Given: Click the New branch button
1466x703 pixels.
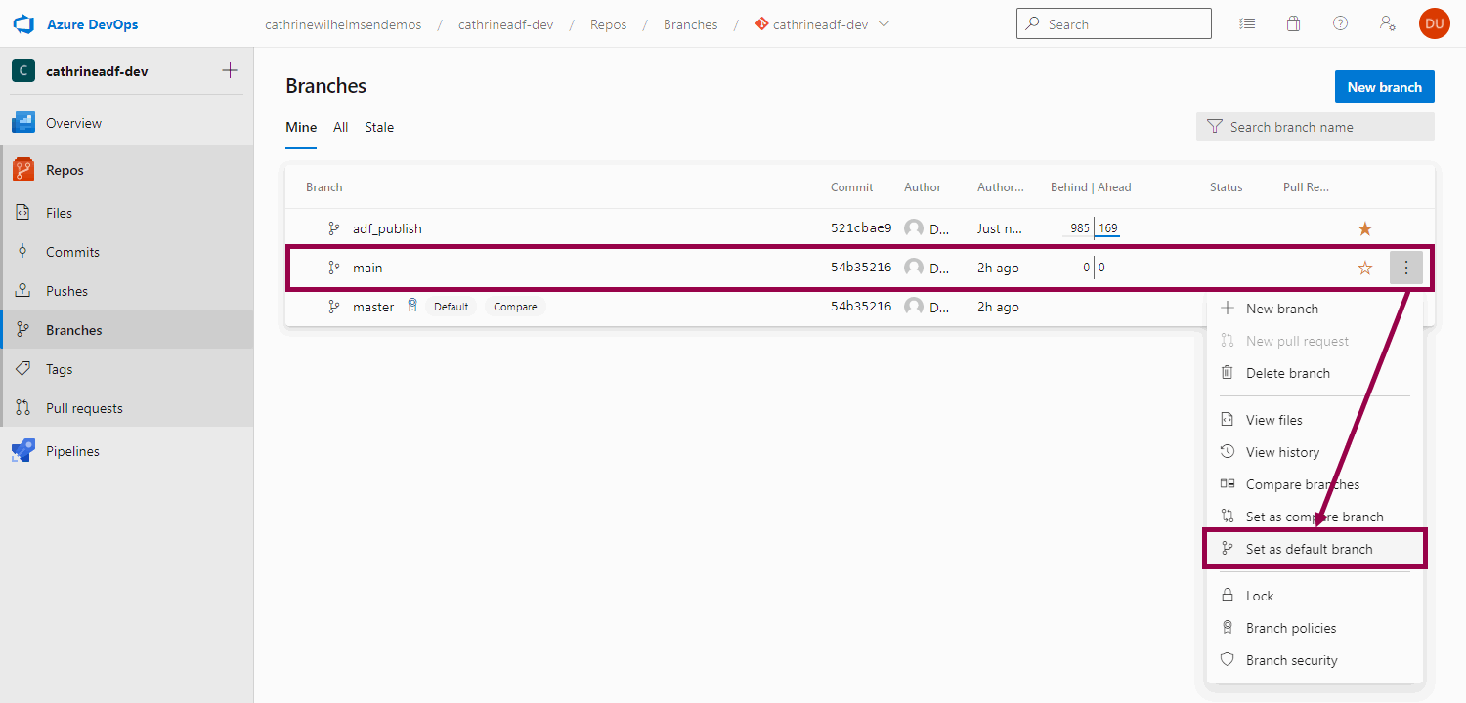Looking at the screenshot, I should pos(1384,86).
